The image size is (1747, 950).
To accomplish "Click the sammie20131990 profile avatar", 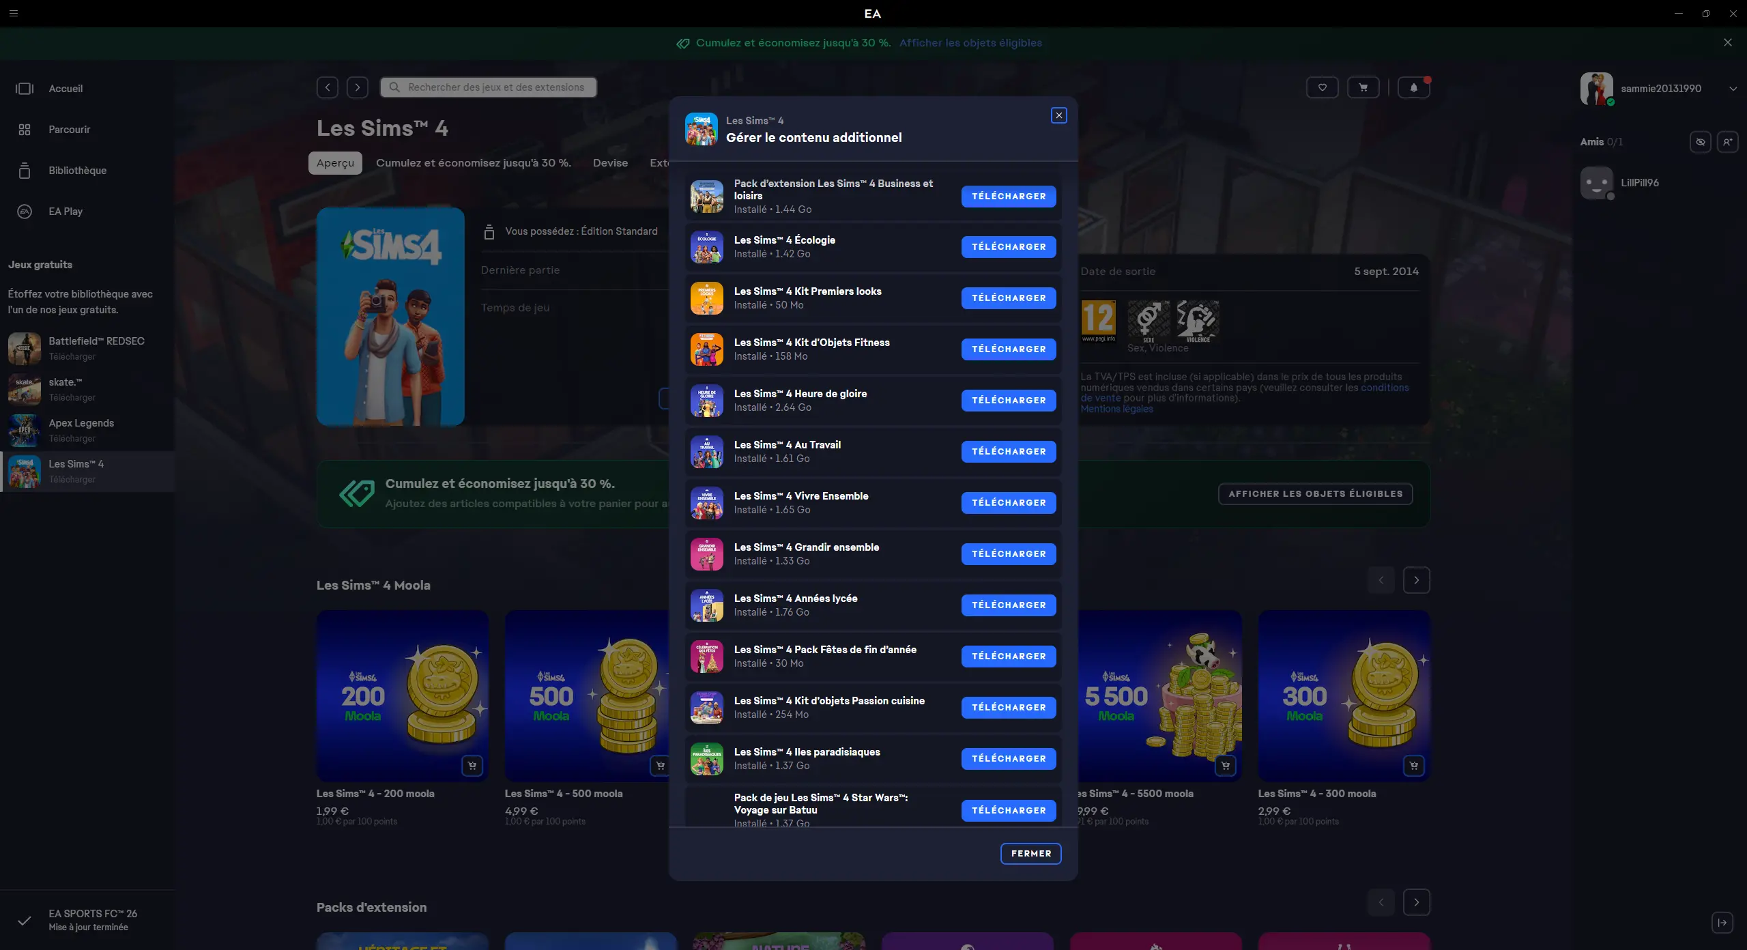I will [1597, 89].
